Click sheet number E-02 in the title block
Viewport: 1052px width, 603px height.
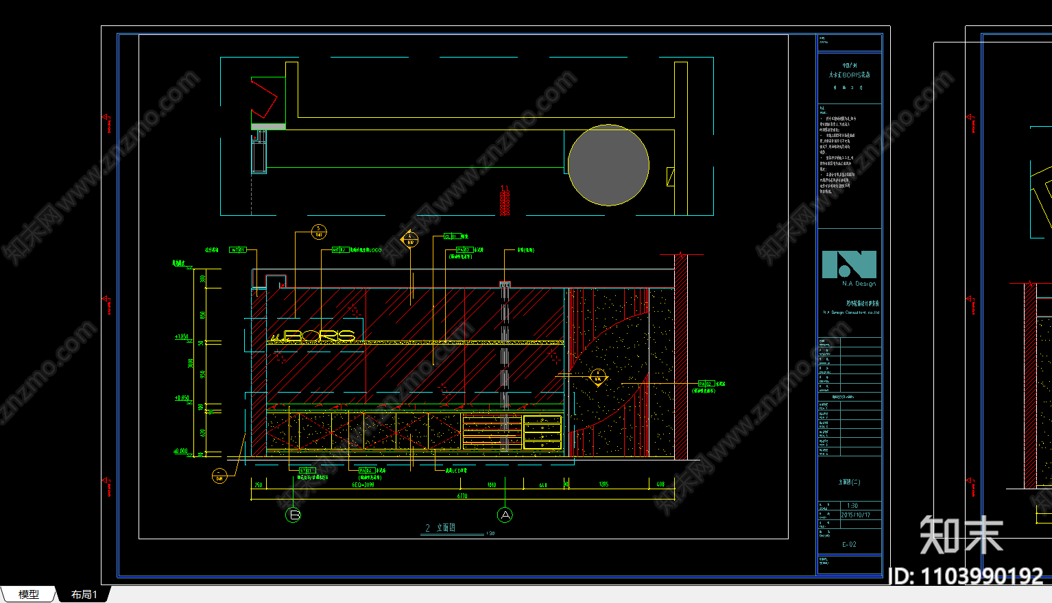[849, 545]
